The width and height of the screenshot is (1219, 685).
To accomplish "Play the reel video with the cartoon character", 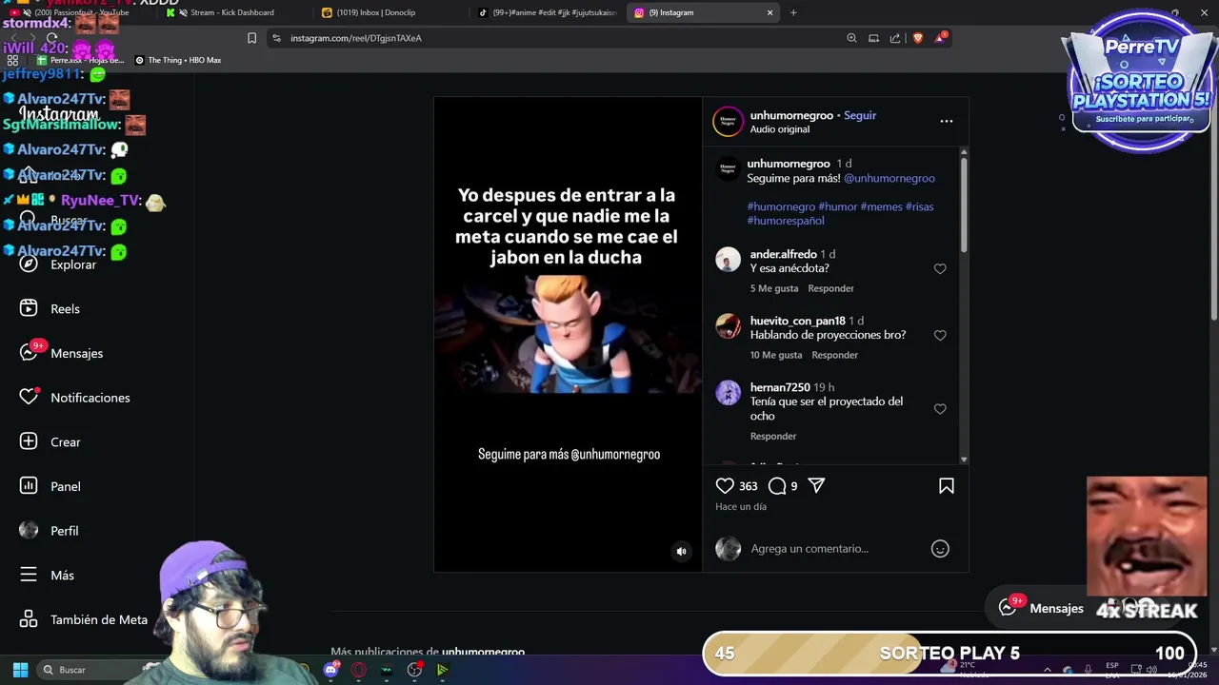I will [x=568, y=333].
